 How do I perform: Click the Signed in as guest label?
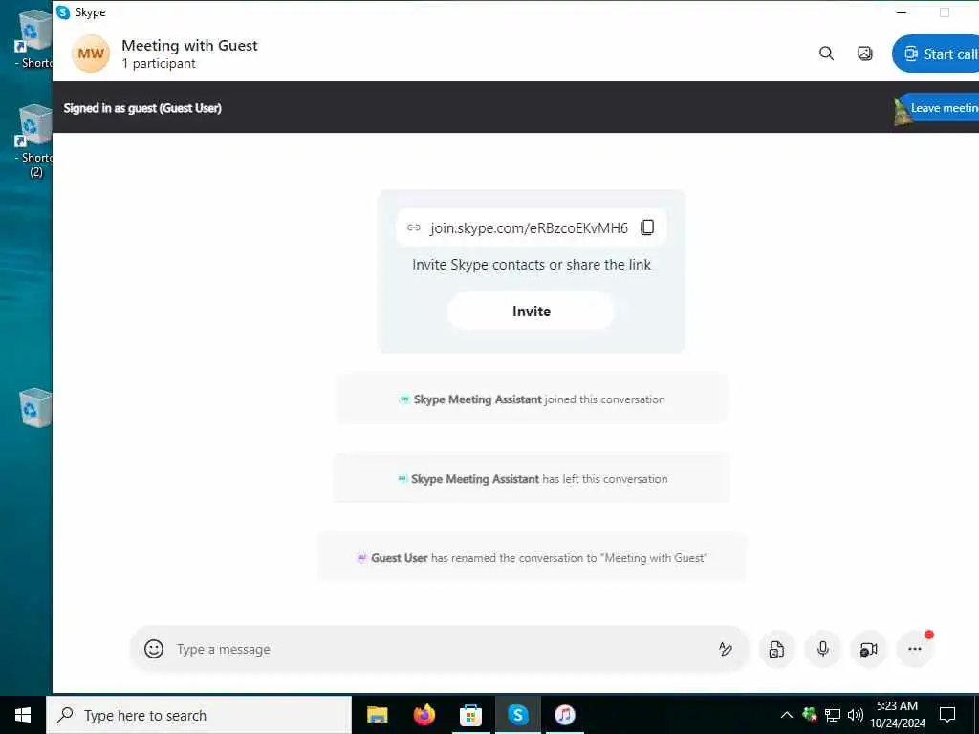pos(142,108)
